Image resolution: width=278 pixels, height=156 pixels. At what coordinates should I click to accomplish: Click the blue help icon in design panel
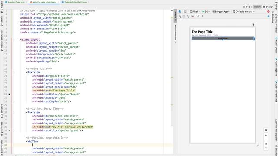pyautogui.click(x=268, y=16)
